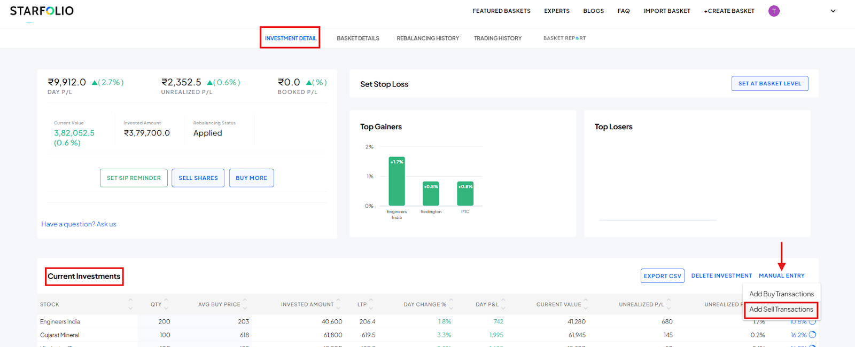855x347 pixels.
Task: Click circle icon in Gujarat Mineral row
Action: 812,335
